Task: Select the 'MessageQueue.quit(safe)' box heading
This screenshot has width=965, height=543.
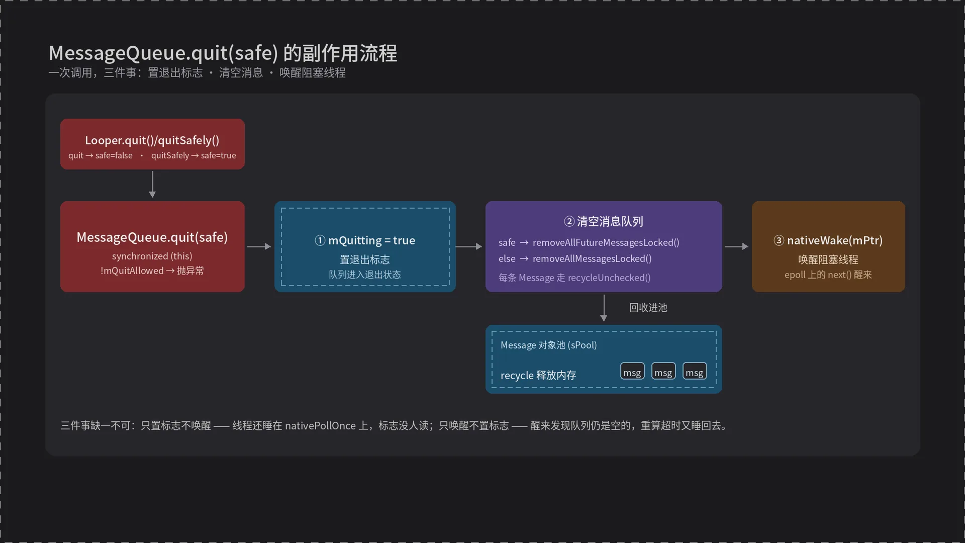Action: (x=152, y=237)
